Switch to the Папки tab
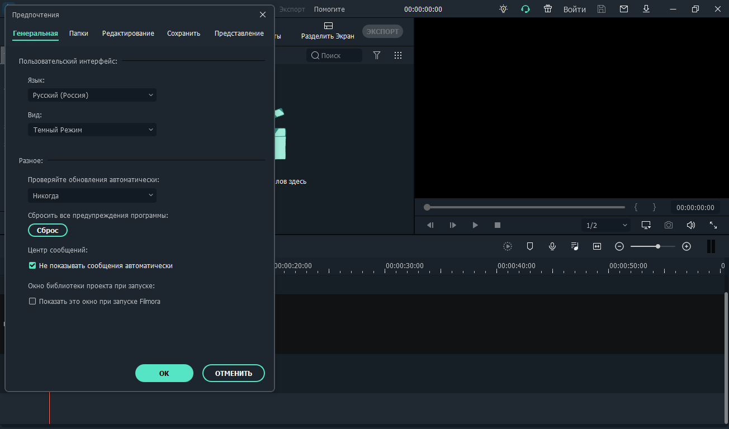The width and height of the screenshot is (729, 429). click(79, 34)
